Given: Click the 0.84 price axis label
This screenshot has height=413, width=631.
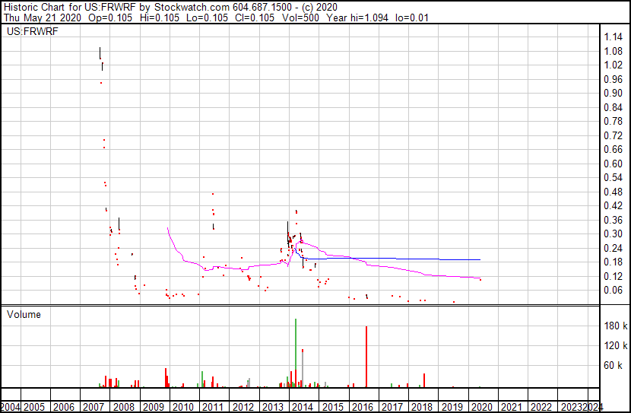Looking at the screenshot, I should 614,107.
